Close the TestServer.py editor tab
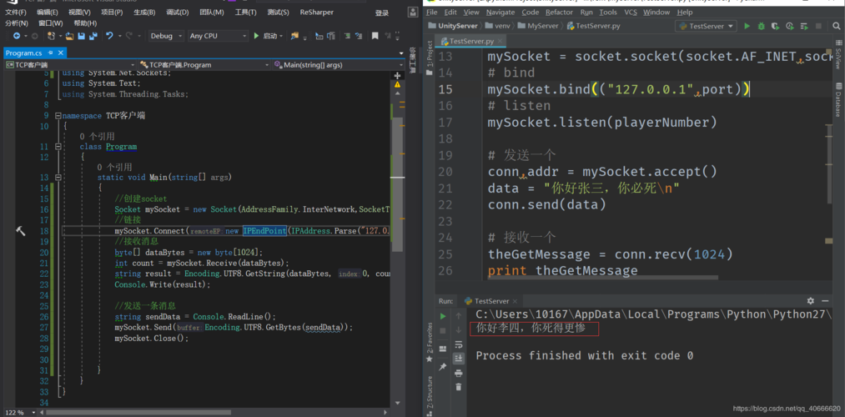845x417 pixels. pyautogui.click(x=502, y=42)
